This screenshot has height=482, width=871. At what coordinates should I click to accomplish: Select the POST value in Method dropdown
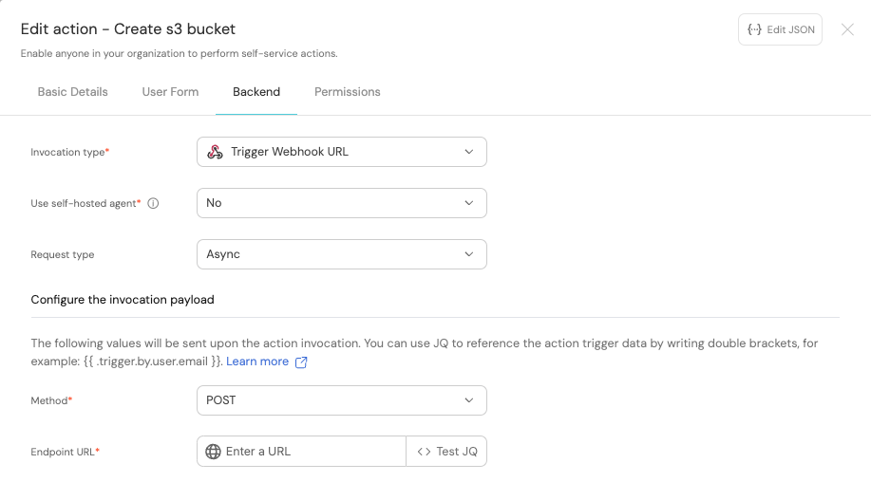[x=221, y=400]
